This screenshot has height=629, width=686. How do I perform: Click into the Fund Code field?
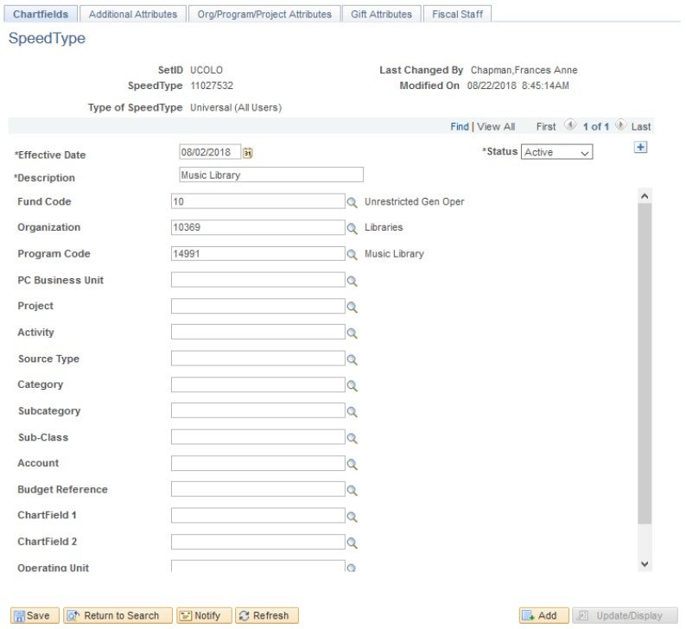[258, 201]
